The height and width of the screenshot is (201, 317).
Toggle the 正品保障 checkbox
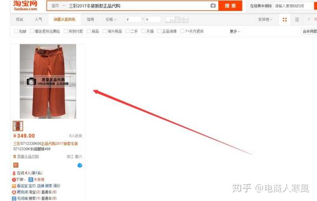(x=159, y=31)
